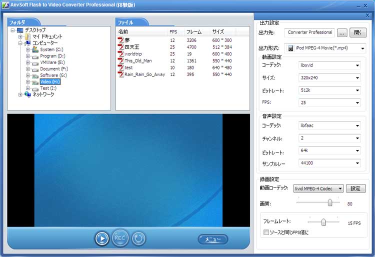Enable ソースと同じFPS値に checkbox
Screen dimensions: 375x257
click(266, 232)
